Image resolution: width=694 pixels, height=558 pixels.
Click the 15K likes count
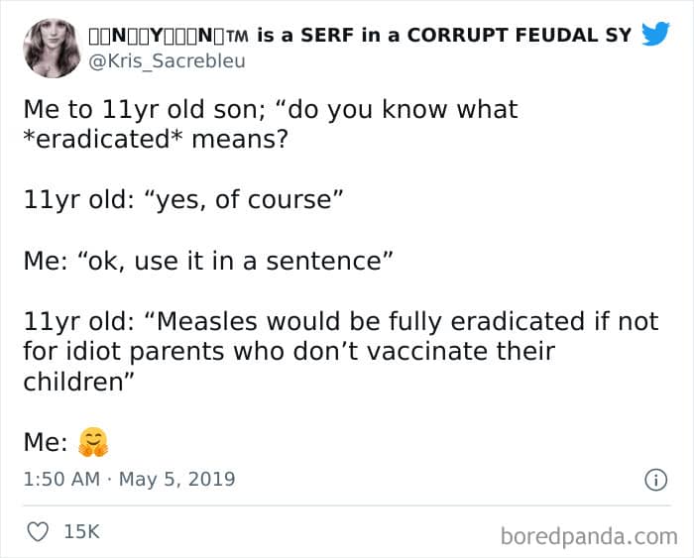(x=82, y=531)
